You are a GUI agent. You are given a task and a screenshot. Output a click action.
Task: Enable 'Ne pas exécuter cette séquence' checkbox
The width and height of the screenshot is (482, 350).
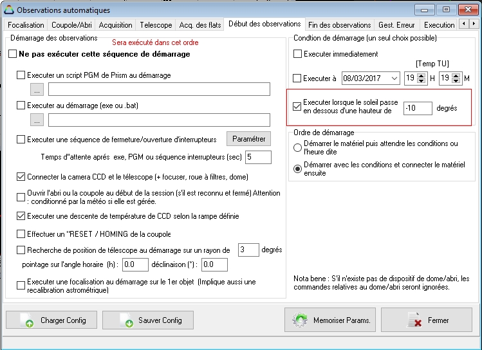(13, 55)
